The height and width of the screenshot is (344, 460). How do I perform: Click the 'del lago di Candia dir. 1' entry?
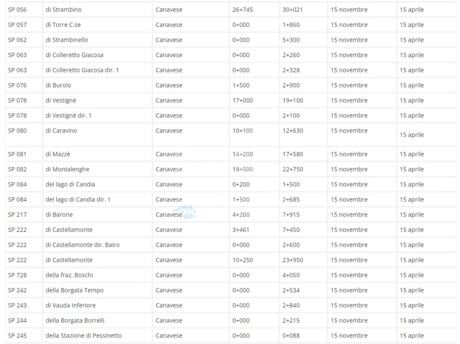pos(78,200)
